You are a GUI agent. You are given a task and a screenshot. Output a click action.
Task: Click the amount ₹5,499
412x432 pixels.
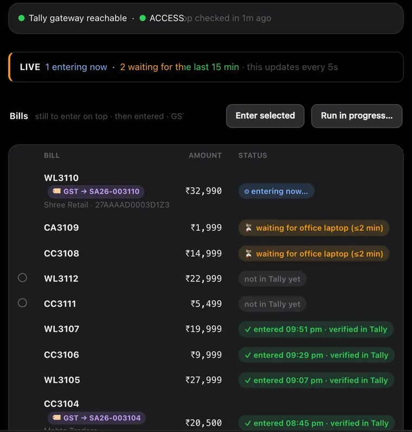(206, 304)
